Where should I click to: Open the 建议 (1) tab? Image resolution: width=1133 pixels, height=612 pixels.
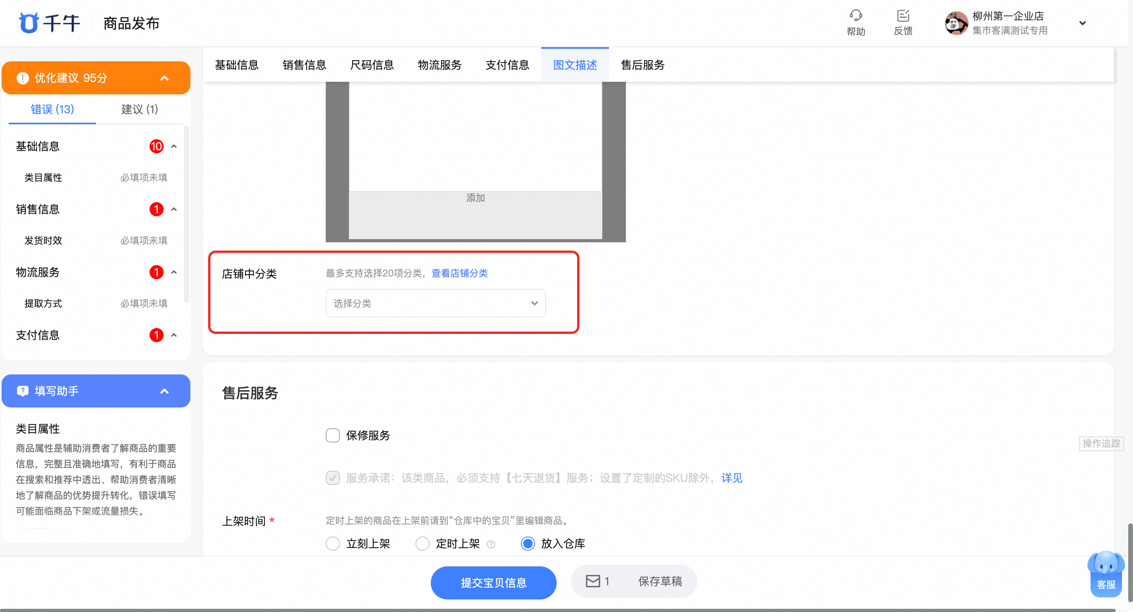point(139,109)
